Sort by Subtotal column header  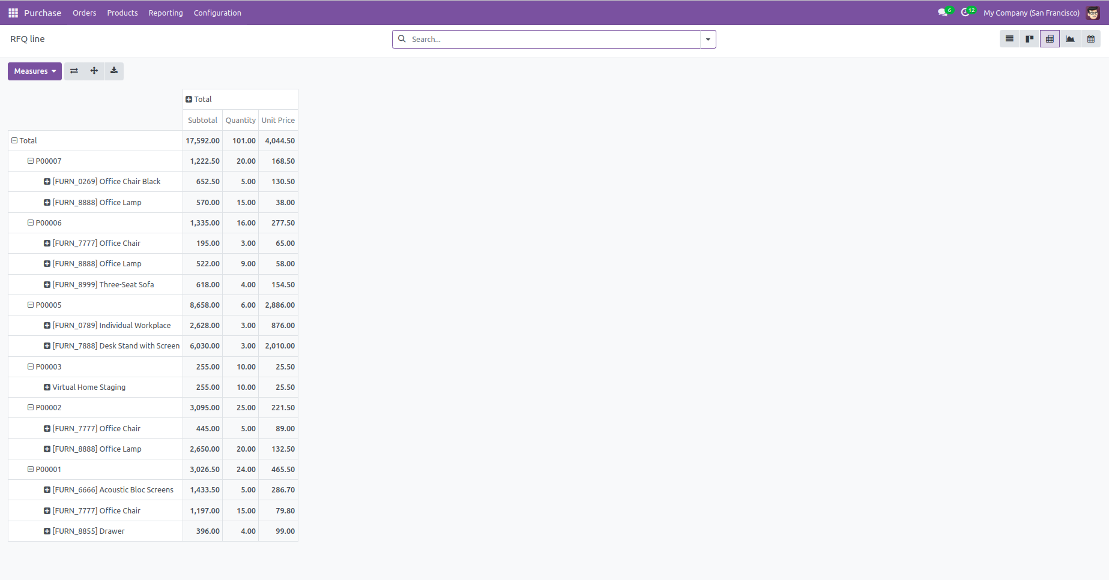pyautogui.click(x=202, y=120)
